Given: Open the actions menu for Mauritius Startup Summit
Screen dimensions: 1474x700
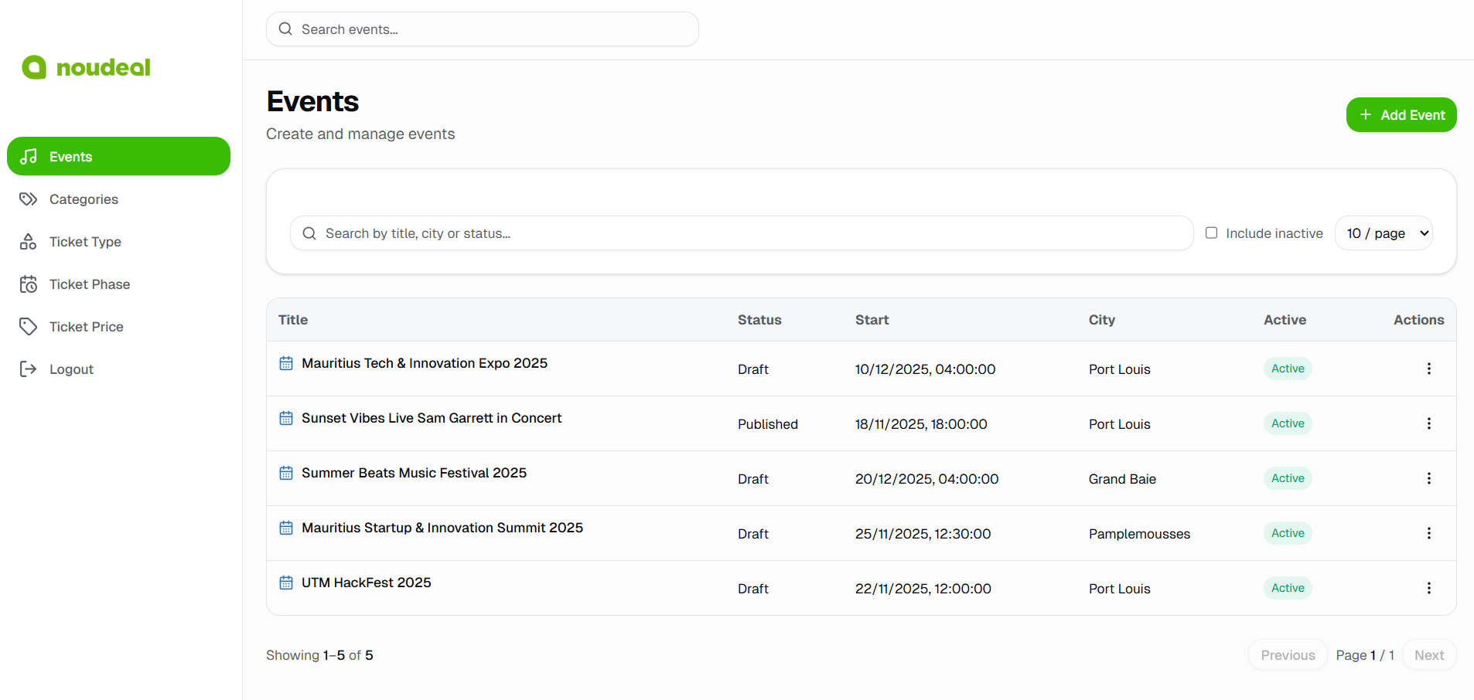Looking at the screenshot, I should click(x=1428, y=533).
